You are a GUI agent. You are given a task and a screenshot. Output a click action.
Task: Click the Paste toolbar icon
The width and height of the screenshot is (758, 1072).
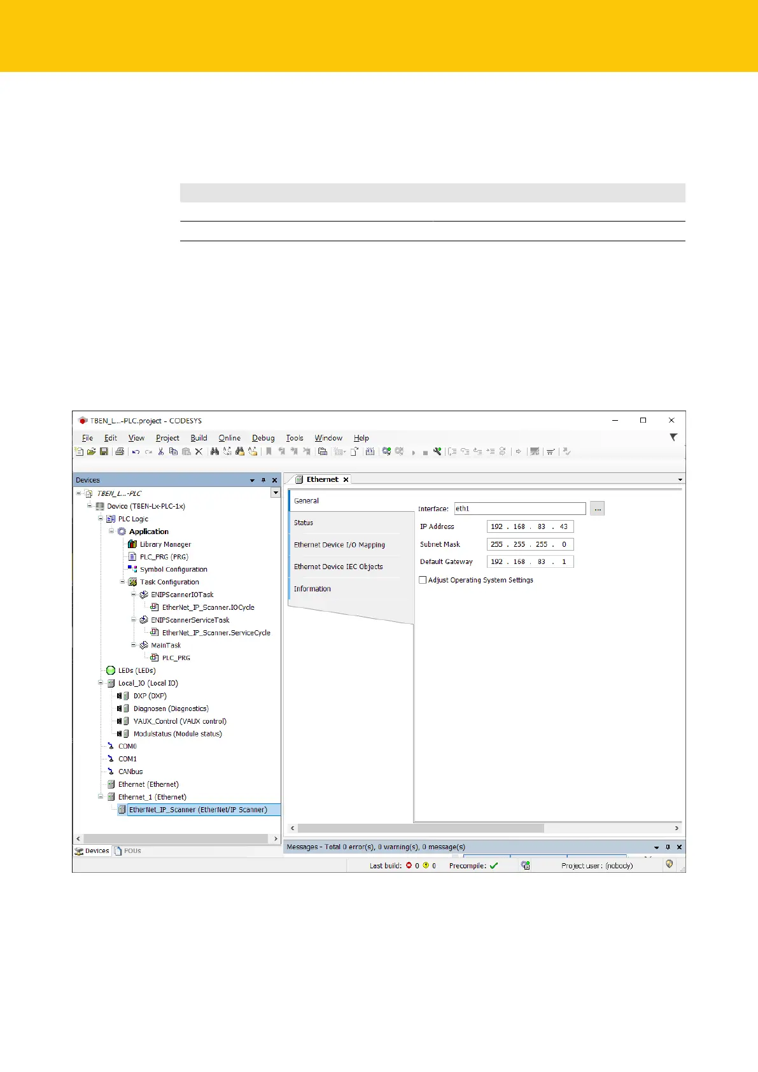186,451
